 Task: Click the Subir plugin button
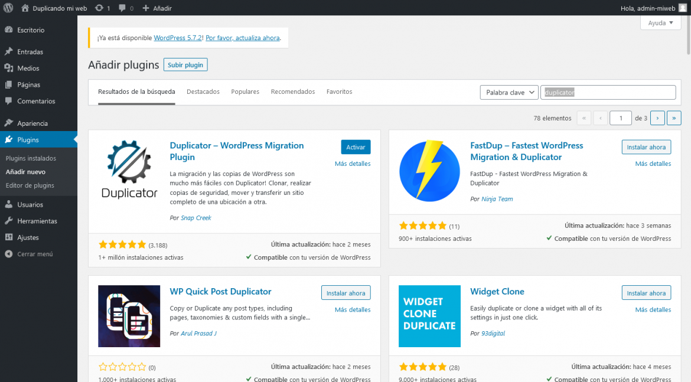click(185, 65)
